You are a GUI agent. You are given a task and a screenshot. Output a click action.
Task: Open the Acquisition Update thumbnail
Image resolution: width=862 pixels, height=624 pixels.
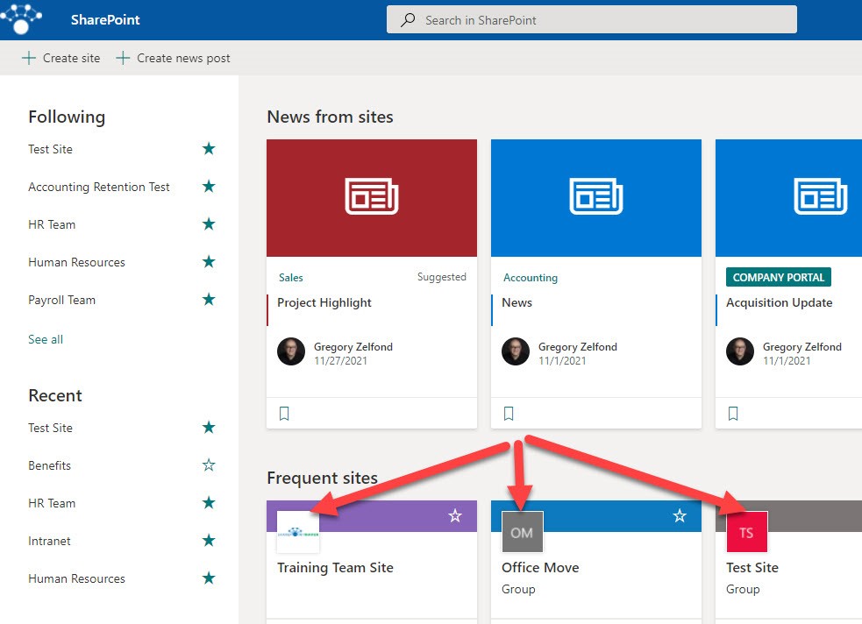click(788, 198)
